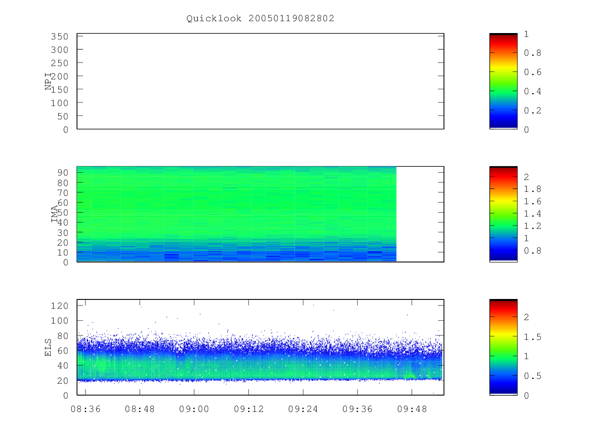The height and width of the screenshot is (444, 592).
Task: Click the 0.8 label on IMA colorbar
Action: (532, 251)
